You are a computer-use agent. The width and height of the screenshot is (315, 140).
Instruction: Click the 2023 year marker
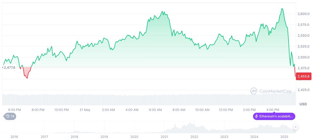point(224,137)
